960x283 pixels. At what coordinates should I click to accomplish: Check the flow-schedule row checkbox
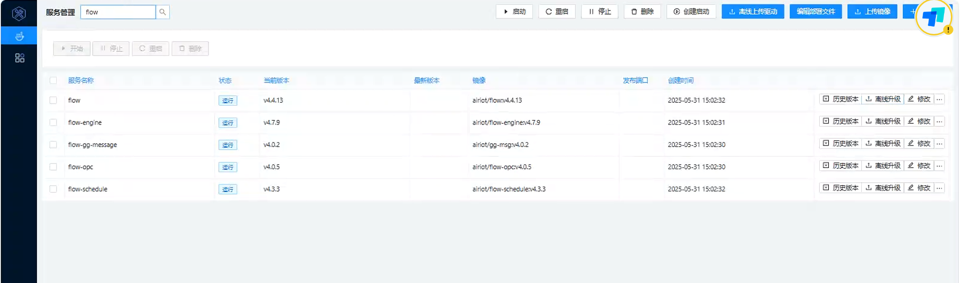click(x=53, y=189)
